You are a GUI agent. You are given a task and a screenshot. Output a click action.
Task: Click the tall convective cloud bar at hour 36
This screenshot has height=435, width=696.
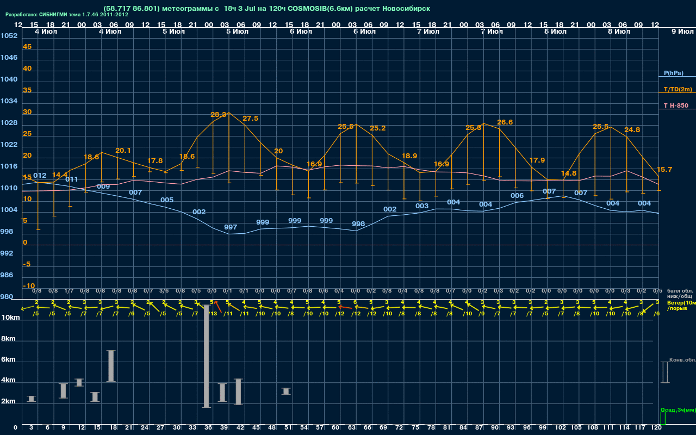207,356
